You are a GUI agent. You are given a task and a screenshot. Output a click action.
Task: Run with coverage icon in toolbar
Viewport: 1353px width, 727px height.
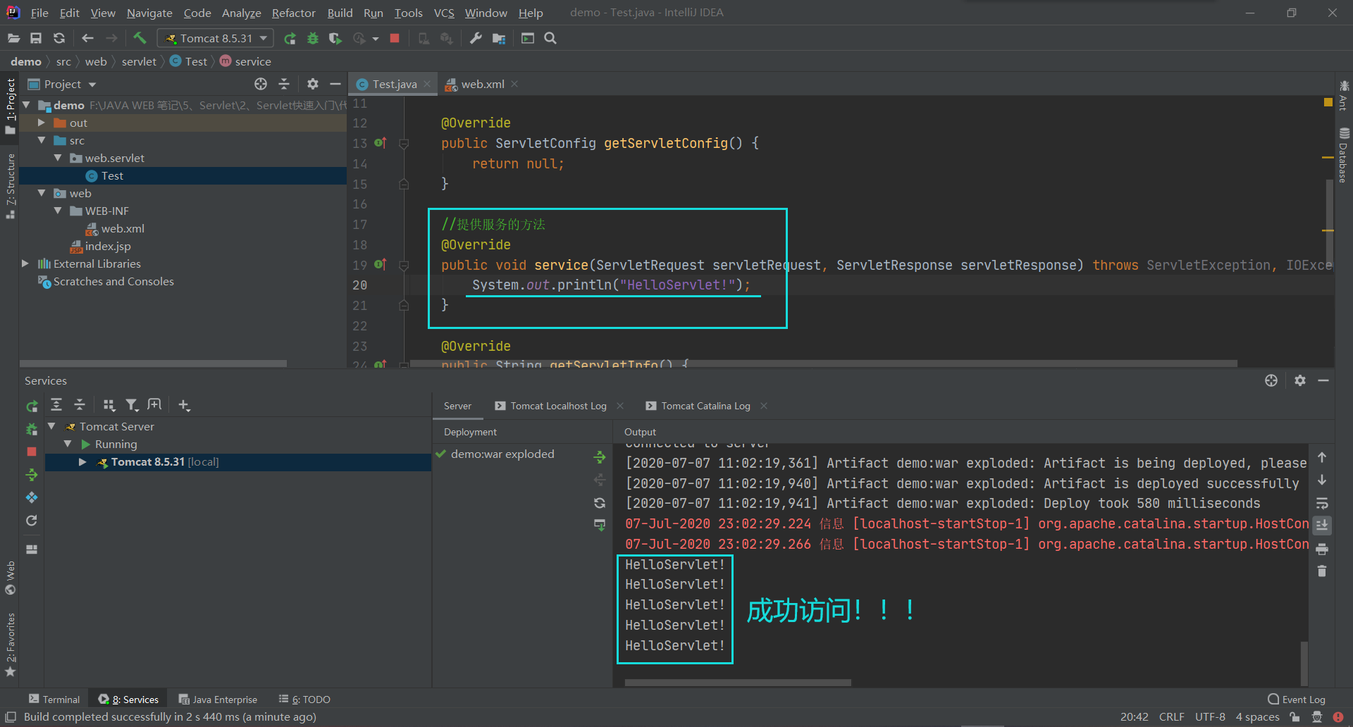[x=335, y=38]
